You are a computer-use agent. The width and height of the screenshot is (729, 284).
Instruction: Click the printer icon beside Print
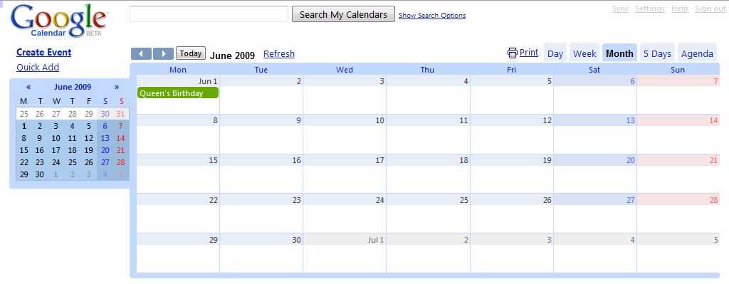tap(513, 53)
